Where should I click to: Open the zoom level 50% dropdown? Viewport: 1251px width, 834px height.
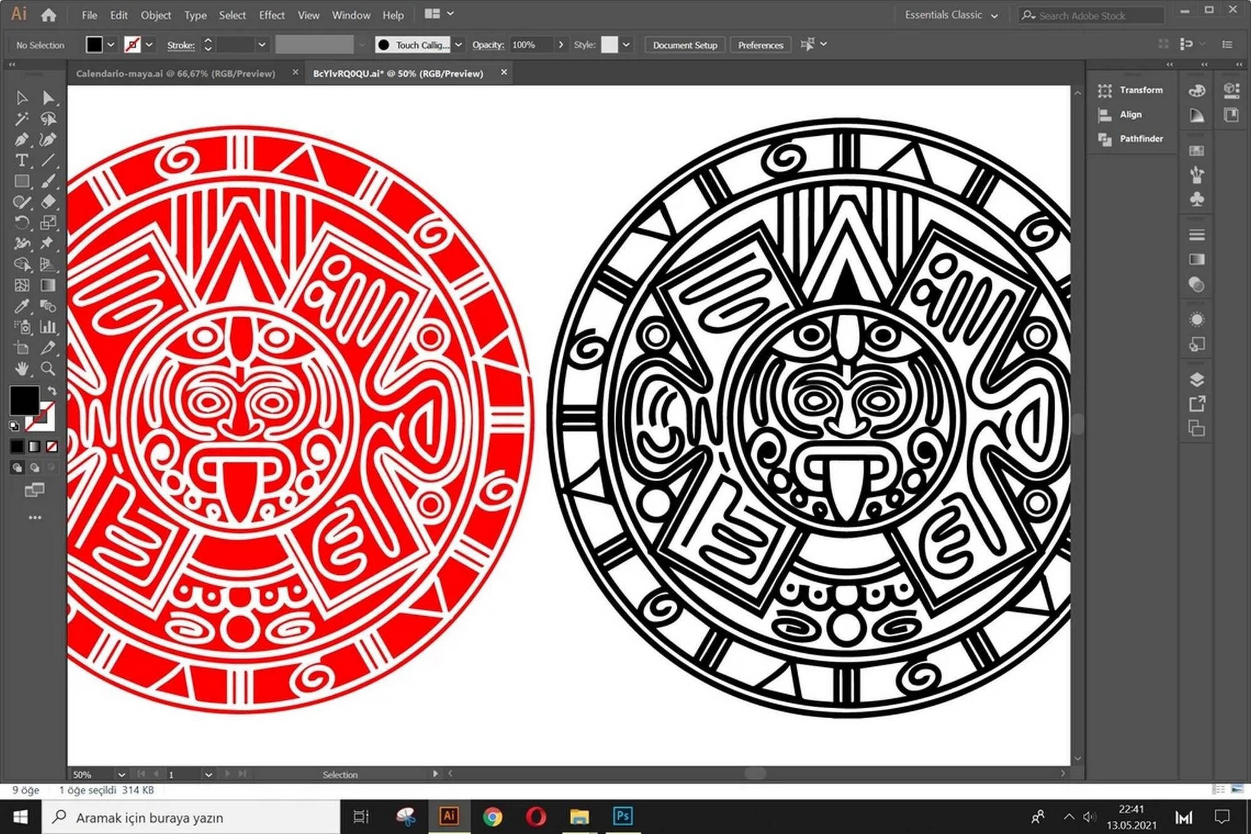pos(121,775)
